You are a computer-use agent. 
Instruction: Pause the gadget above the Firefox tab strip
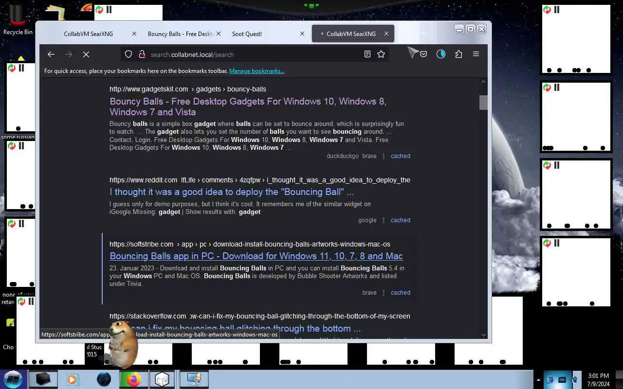(109, 9)
